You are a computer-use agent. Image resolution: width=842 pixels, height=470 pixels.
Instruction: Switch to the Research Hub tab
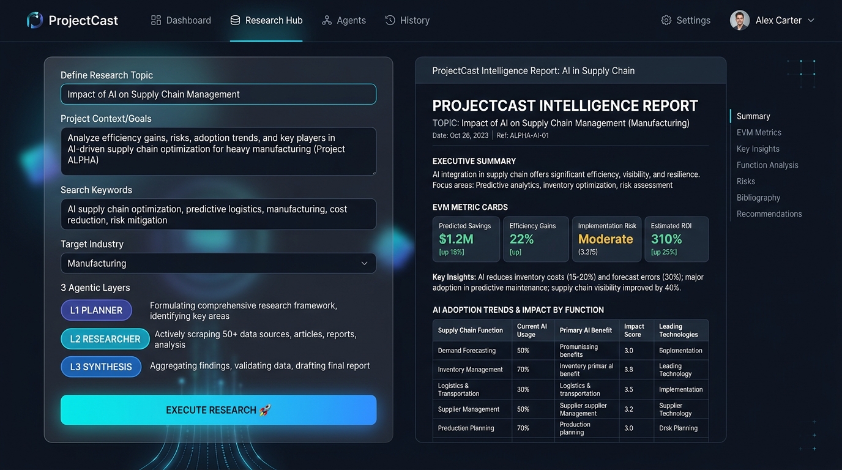tap(266, 20)
